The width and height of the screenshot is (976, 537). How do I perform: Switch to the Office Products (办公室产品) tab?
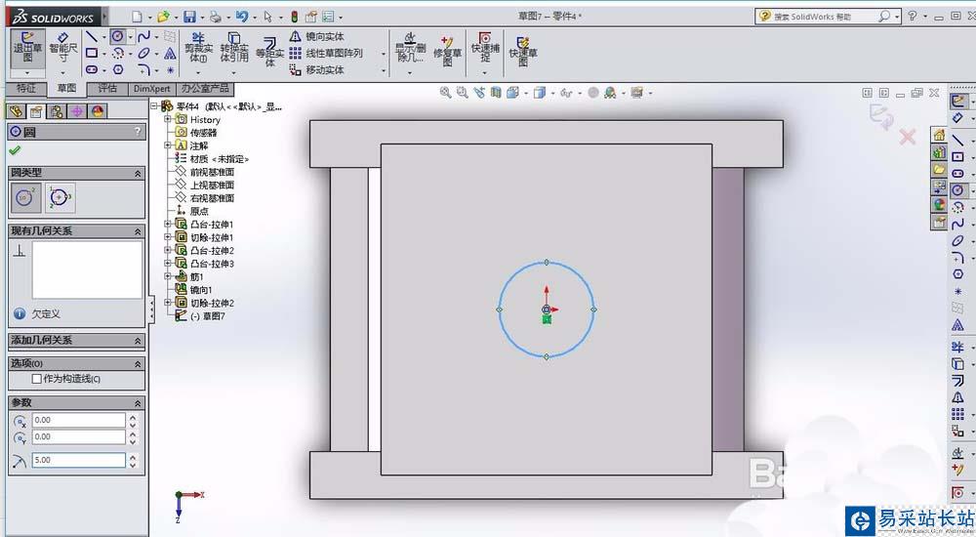[206, 89]
